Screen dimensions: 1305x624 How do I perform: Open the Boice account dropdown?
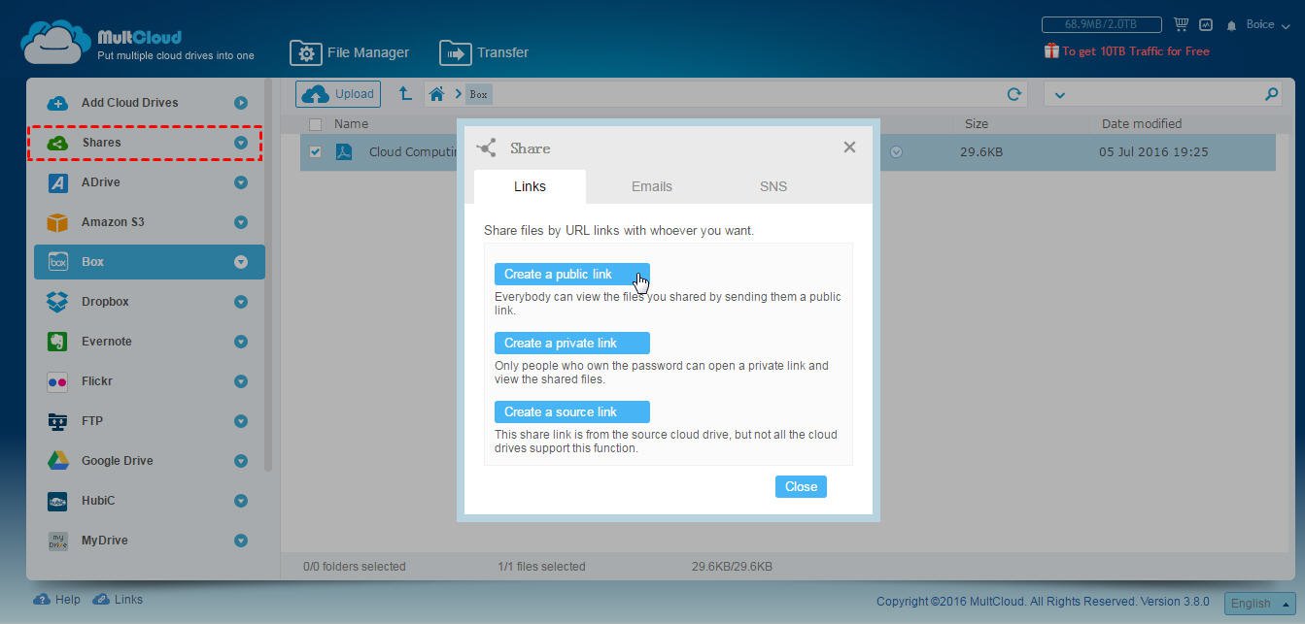[x=1267, y=24]
